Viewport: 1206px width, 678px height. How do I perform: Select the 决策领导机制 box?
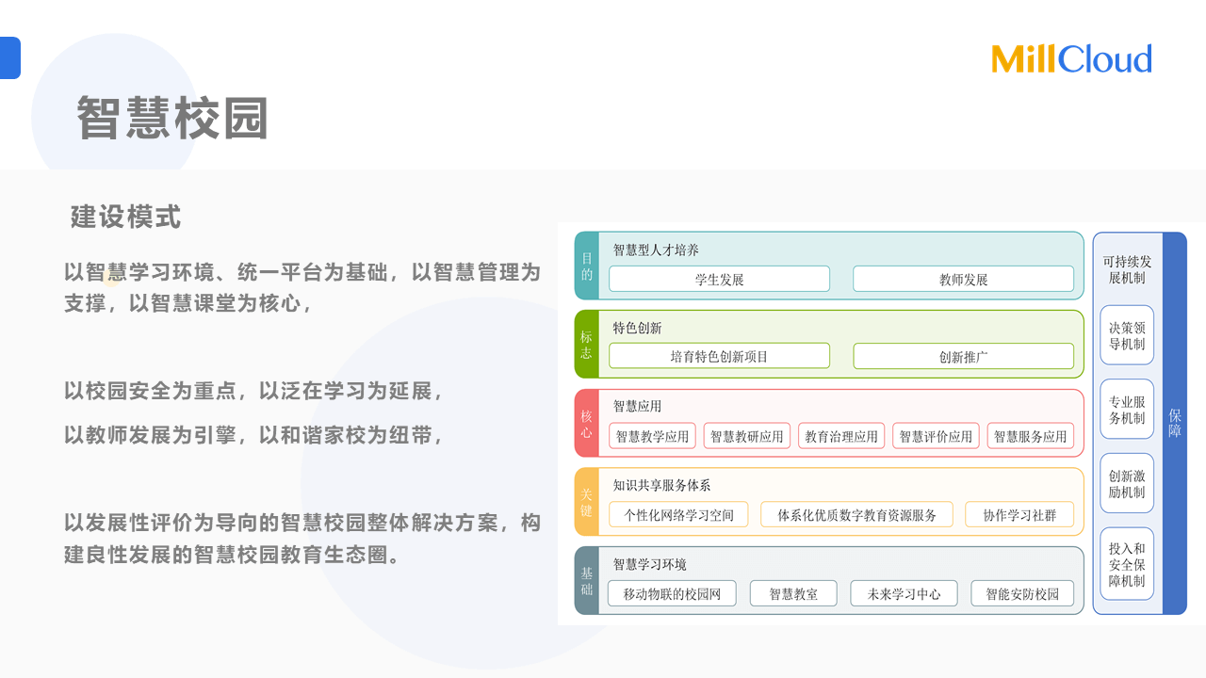tap(1127, 335)
